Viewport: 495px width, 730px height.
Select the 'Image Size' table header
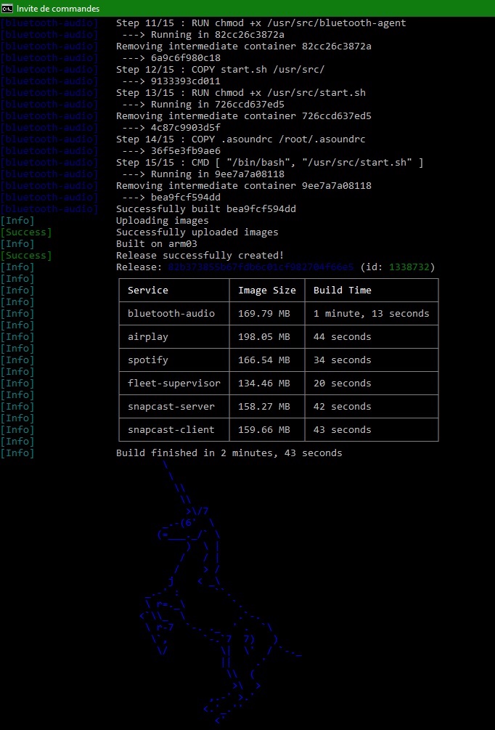click(x=267, y=291)
